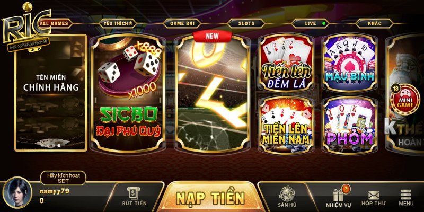Screen dimensions: 424x212
Task: Open the Phỏm card game
Action: point(350,125)
